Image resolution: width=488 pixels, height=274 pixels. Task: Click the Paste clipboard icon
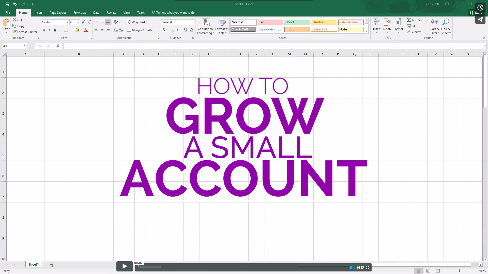click(6, 23)
